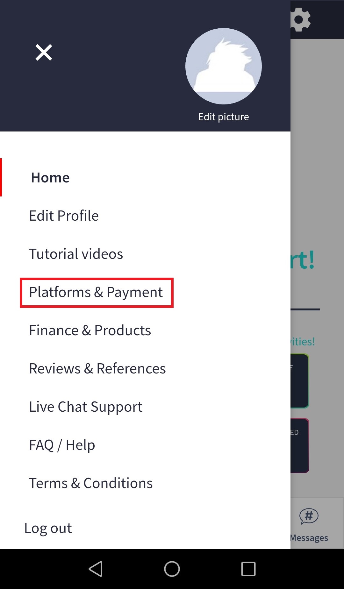The width and height of the screenshot is (344, 589).
Task: Start Live Chat Support
Action: tap(86, 407)
